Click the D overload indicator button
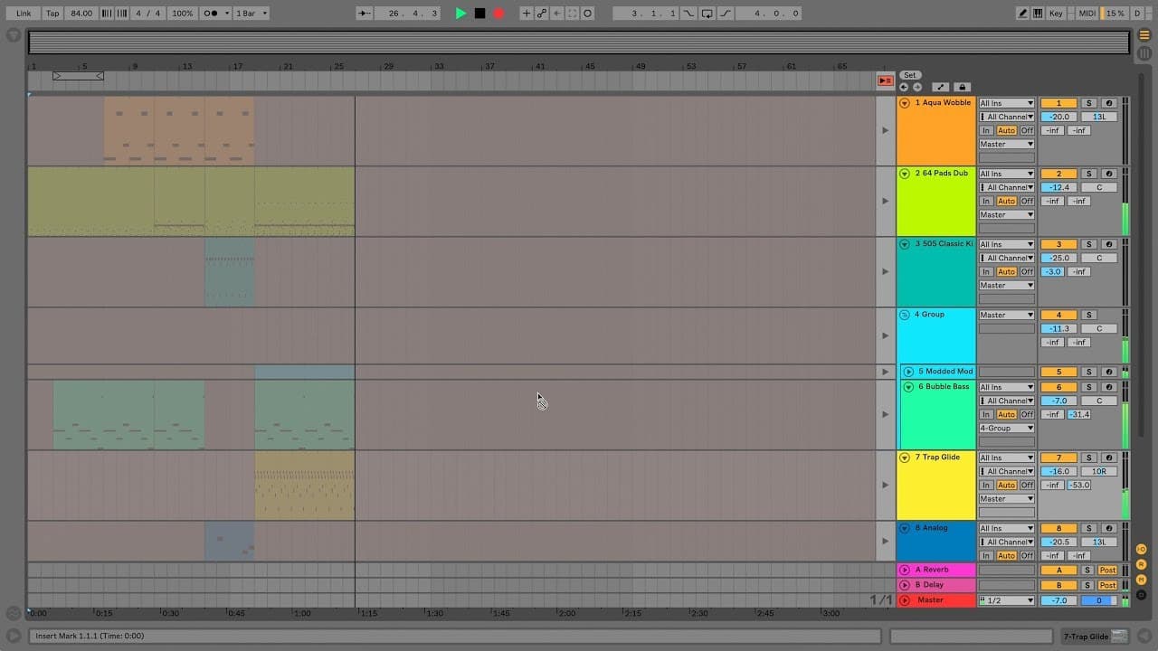Image resolution: width=1158 pixels, height=651 pixels. [x=1138, y=14]
